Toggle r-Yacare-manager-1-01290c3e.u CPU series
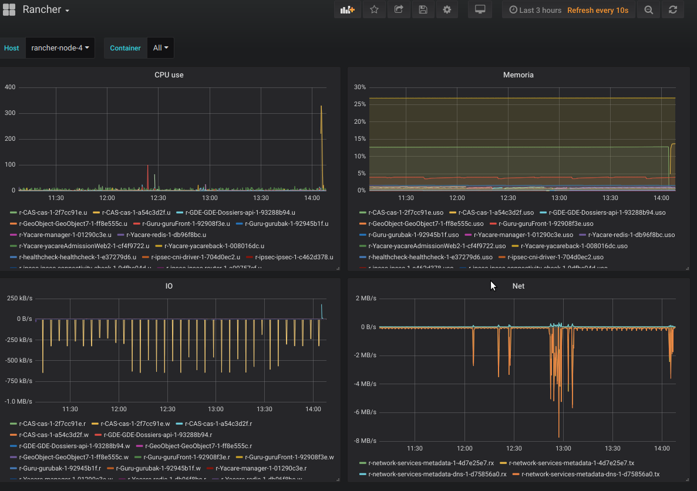The height and width of the screenshot is (491, 697). [65, 235]
